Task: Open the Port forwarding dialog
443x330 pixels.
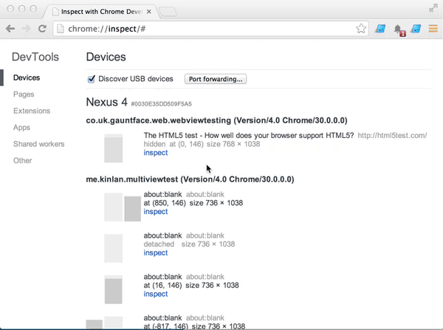Action: (216, 79)
